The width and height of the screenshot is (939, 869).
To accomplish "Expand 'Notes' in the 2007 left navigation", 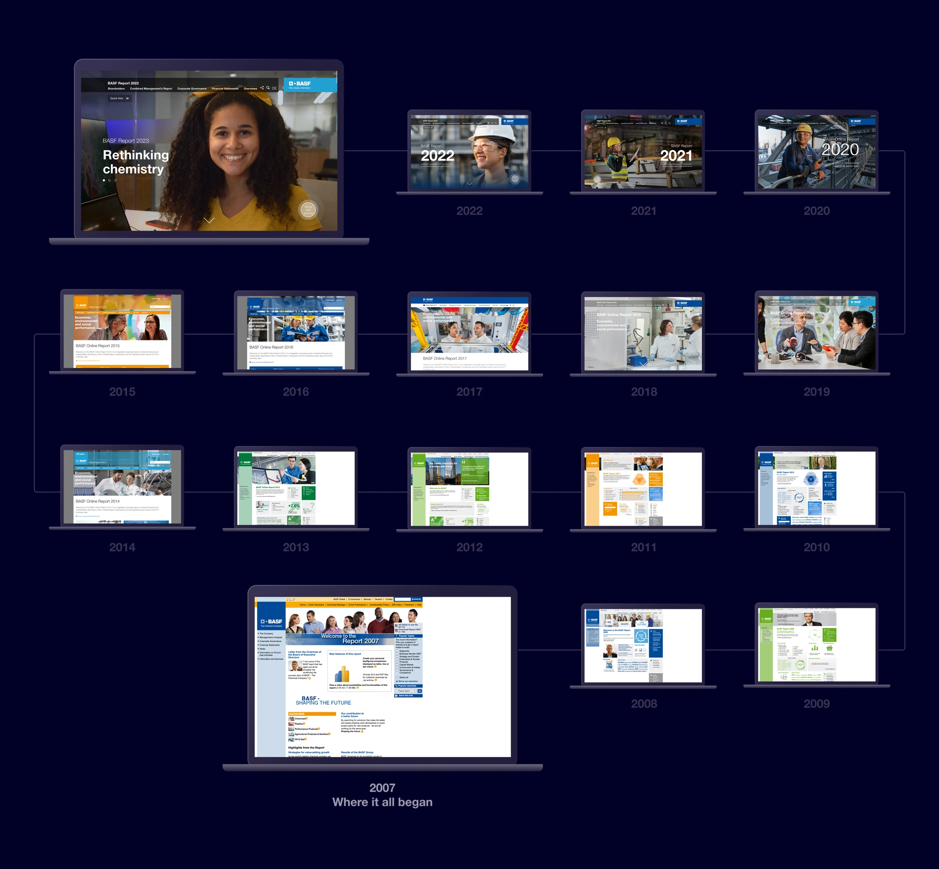I will (x=262, y=649).
